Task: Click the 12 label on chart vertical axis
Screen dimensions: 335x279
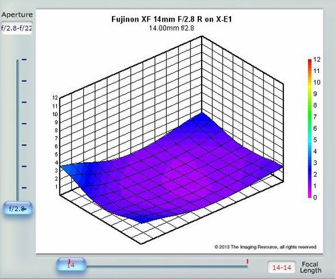Action: click(55, 98)
